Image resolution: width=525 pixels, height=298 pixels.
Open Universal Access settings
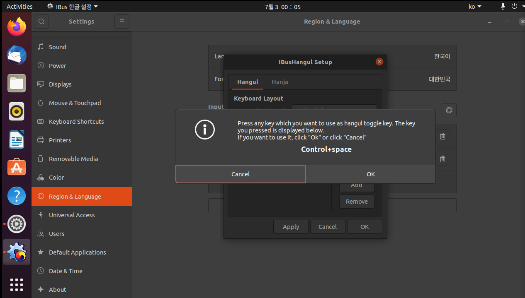tap(82, 215)
